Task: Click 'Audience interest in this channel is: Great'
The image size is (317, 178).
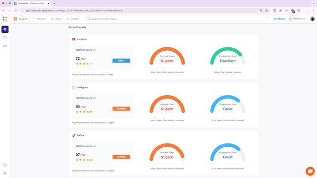Action: tap(92, 75)
